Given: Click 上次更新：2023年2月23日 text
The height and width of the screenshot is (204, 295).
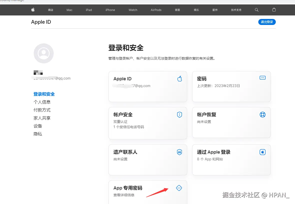Looking at the screenshot, I should pos(218,86).
